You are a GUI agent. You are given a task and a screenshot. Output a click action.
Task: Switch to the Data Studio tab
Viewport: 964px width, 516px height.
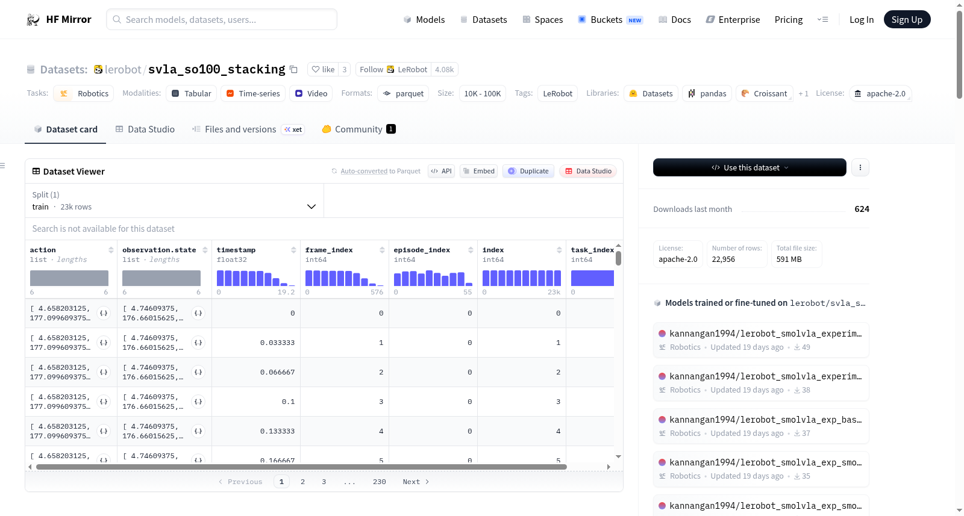coord(145,129)
